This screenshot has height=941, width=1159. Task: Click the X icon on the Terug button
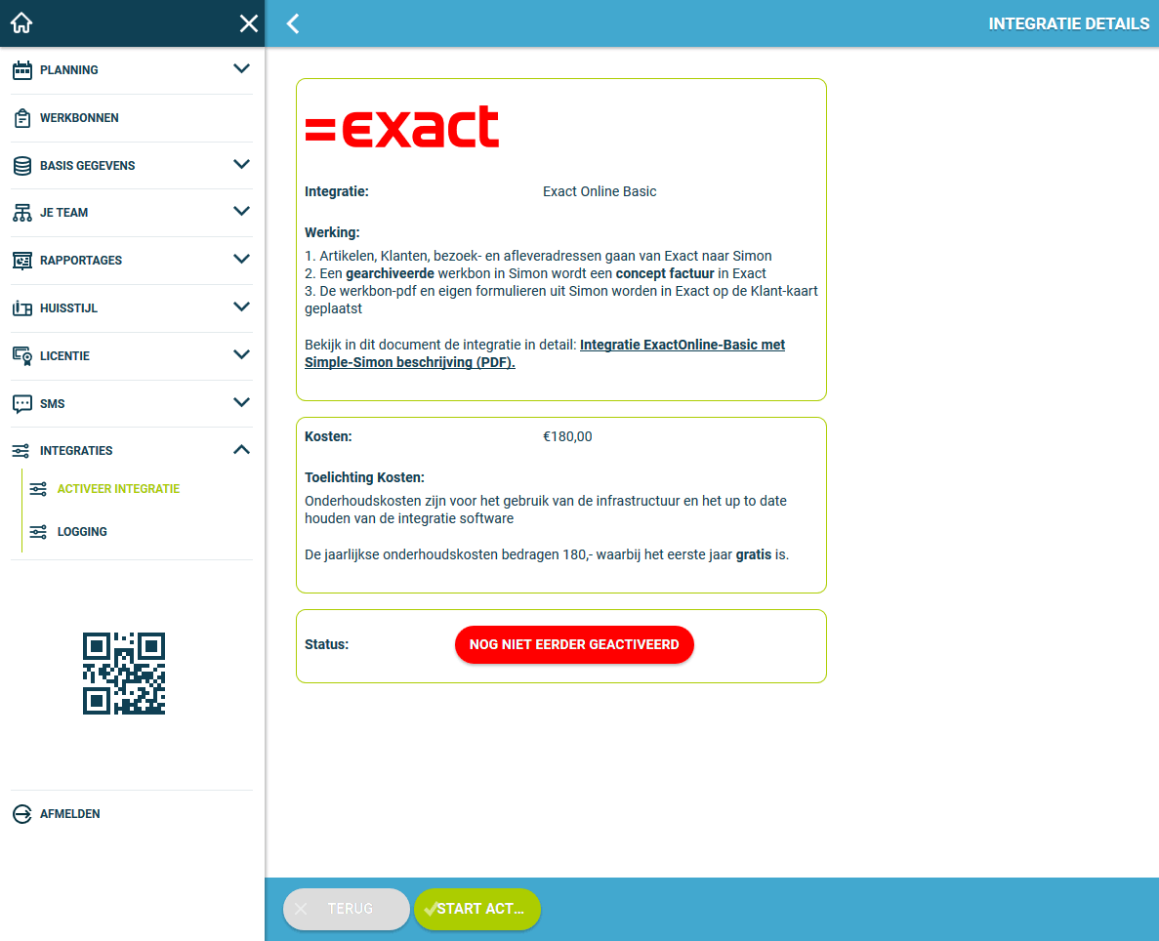301,909
